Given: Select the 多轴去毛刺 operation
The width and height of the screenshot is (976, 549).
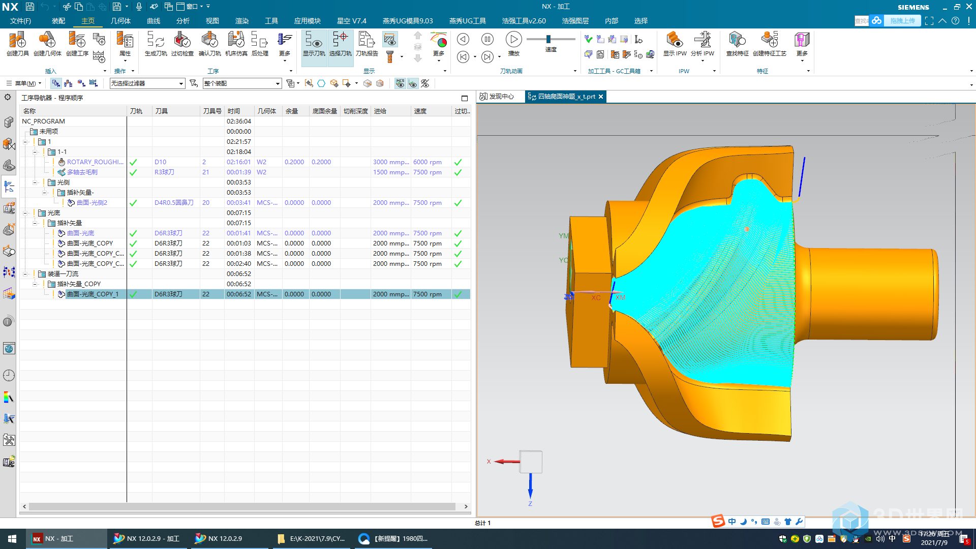Looking at the screenshot, I should point(82,172).
